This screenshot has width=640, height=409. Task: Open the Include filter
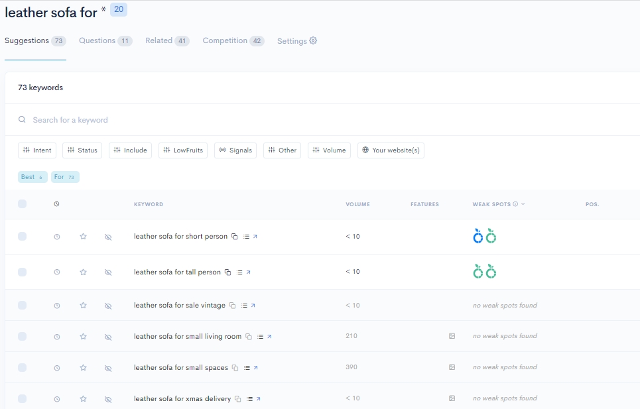pyautogui.click(x=130, y=150)
